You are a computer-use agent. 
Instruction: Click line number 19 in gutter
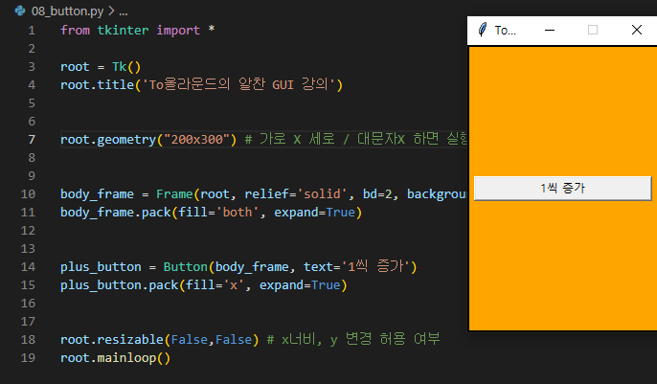(x=28, y=357)
